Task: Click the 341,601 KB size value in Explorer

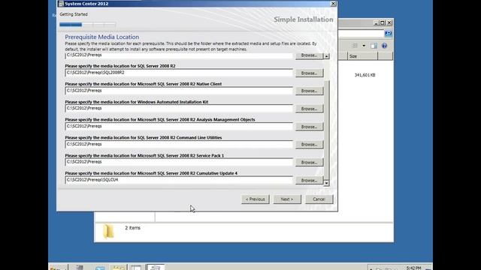Action: tap(365, 75)
